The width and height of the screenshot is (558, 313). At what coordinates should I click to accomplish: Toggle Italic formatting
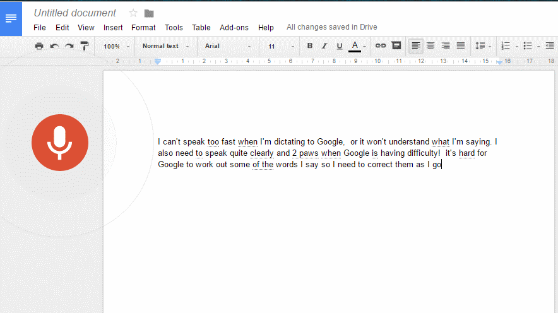(x=324, y=46)
